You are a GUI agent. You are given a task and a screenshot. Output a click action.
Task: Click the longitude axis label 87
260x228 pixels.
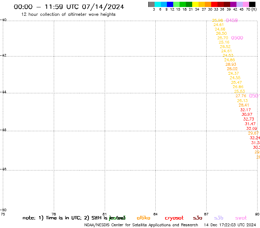(x=206, y=214)
